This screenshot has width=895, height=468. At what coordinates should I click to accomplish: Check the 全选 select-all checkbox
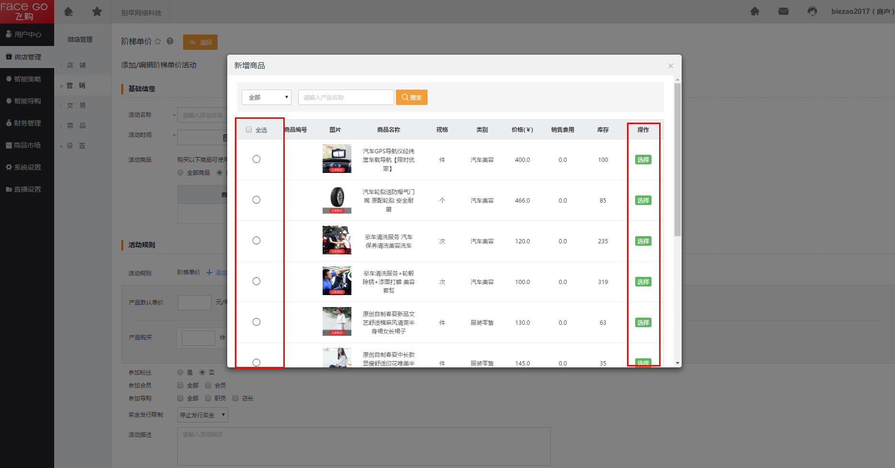pyautogui.click(x=249, y=129)
